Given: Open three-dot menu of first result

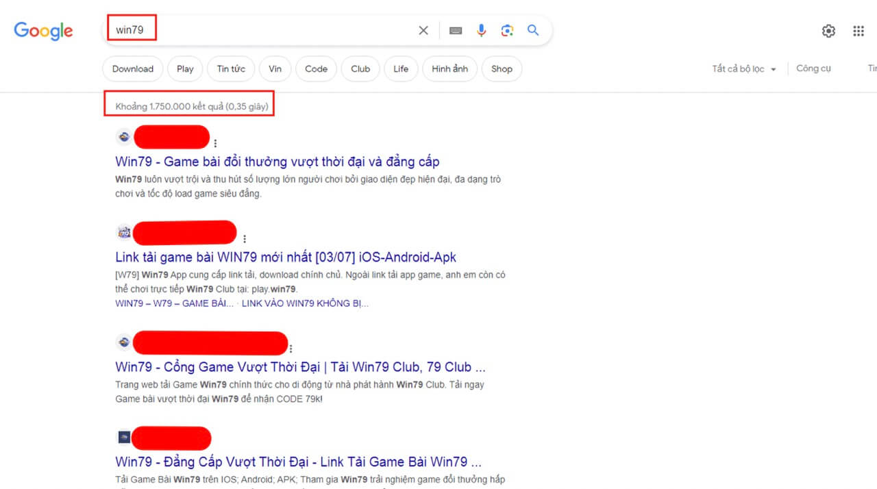Looking at the screenshot, I should click(x=215, y=144).
